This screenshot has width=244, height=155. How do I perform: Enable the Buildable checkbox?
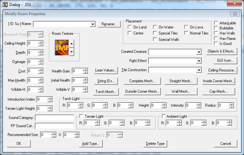(x=216, y=28)
